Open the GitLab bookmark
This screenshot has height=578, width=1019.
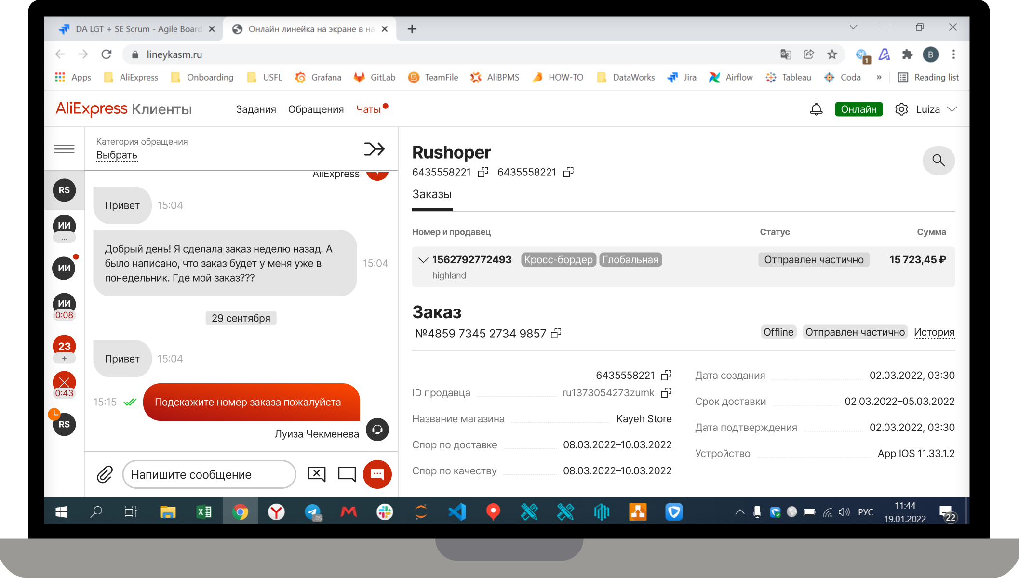(375, 77)
